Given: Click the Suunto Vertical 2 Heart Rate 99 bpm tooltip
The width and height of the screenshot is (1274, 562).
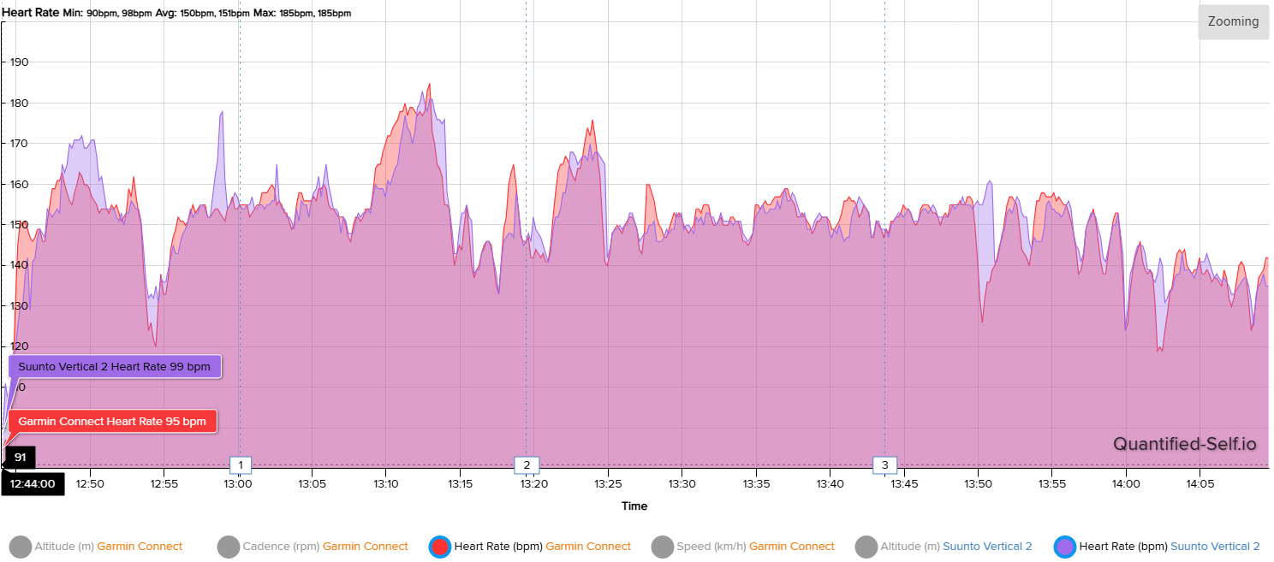Looking at the screenshot, I should (x=114, y=367).
